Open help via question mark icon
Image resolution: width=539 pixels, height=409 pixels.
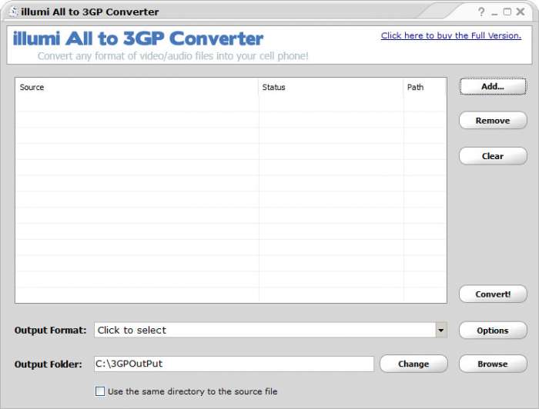tap(481, 12)
